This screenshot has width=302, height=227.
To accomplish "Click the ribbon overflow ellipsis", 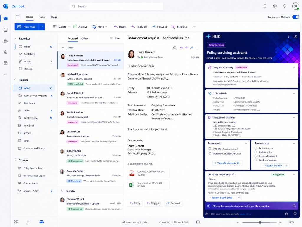I will tap(194, 27).
